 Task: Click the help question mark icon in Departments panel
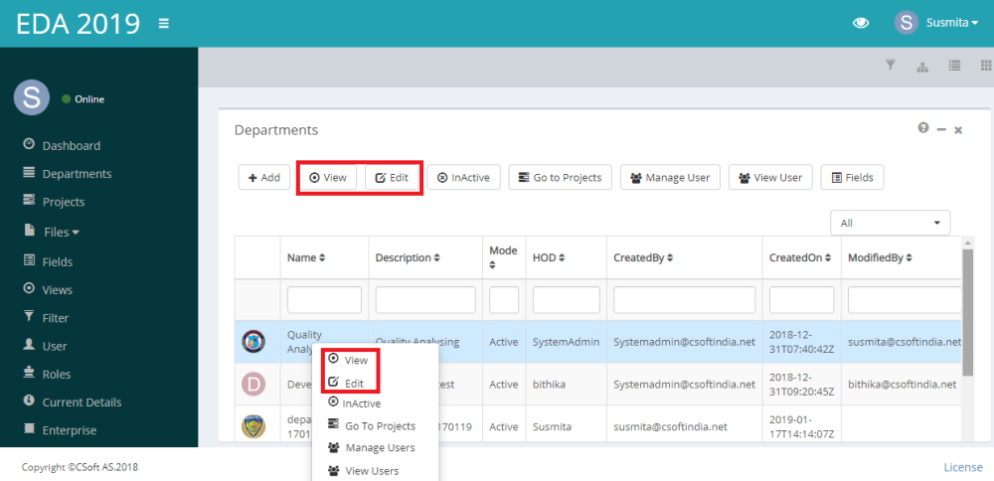pyautogui.click(x=923, y=128)
